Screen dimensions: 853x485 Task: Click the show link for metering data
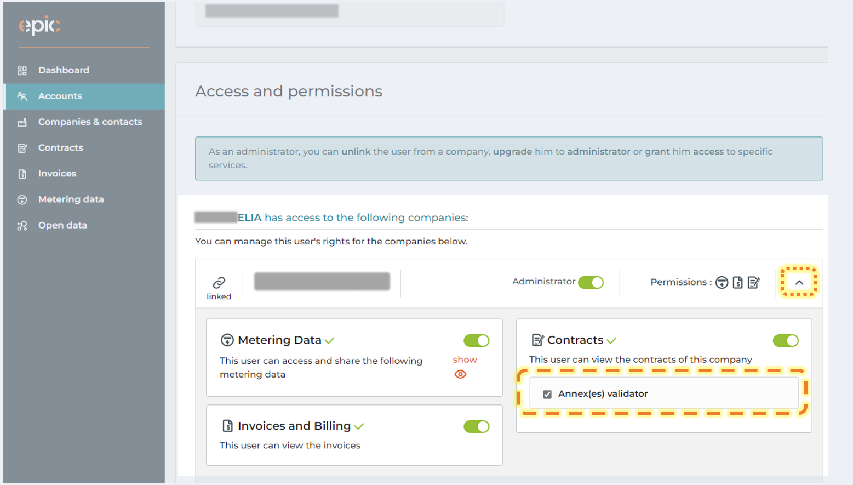coord(465,360)
